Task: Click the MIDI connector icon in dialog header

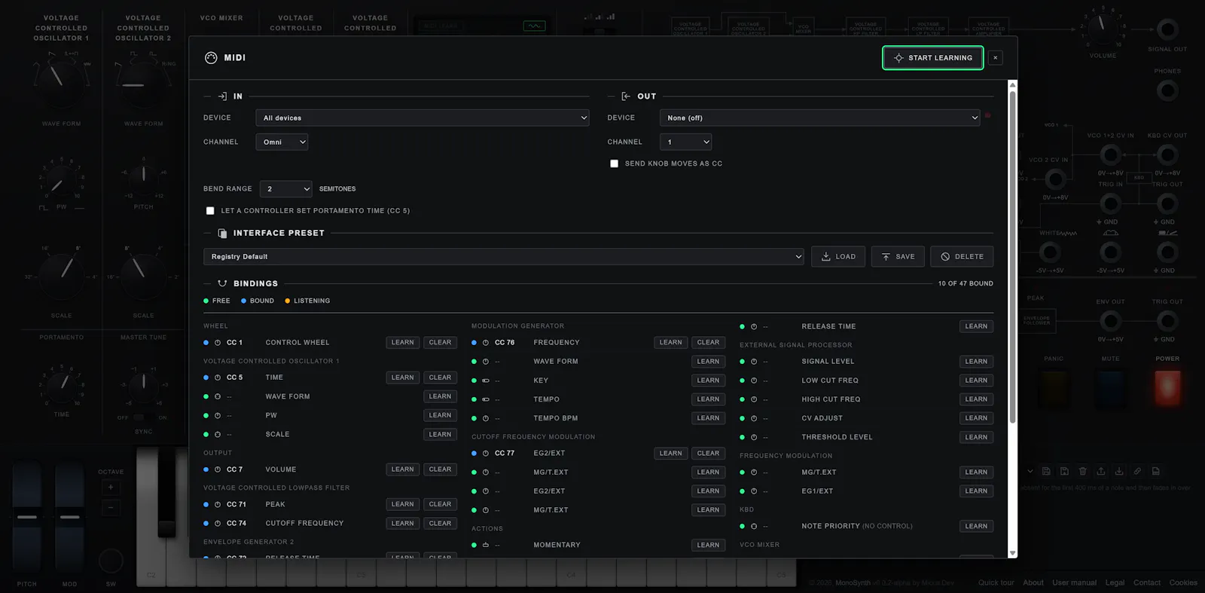Action: [211, 58]
